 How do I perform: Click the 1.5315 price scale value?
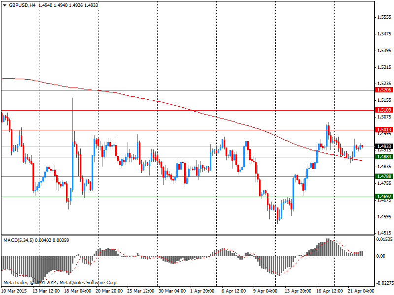(385, 67)
